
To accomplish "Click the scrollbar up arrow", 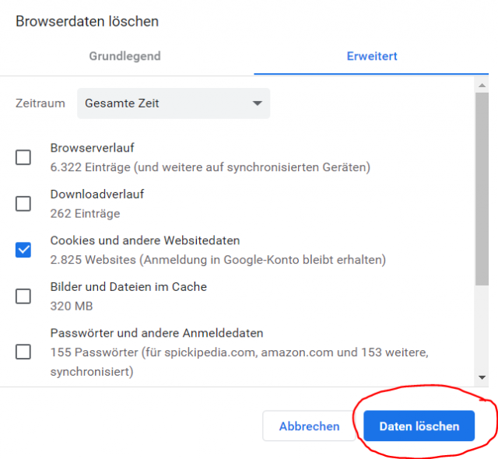I will pyautogui.click(x=482, y=85).
